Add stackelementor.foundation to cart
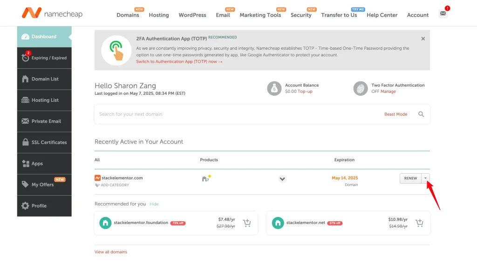 (247, 223)
